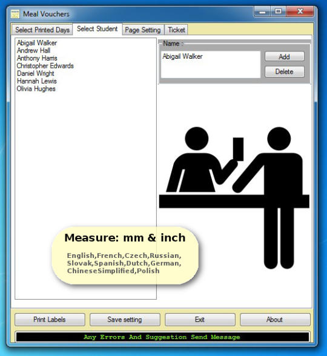Viewport: 327px width, 356px height.
Task: Click Print Labels button
Action: [50, 320]
